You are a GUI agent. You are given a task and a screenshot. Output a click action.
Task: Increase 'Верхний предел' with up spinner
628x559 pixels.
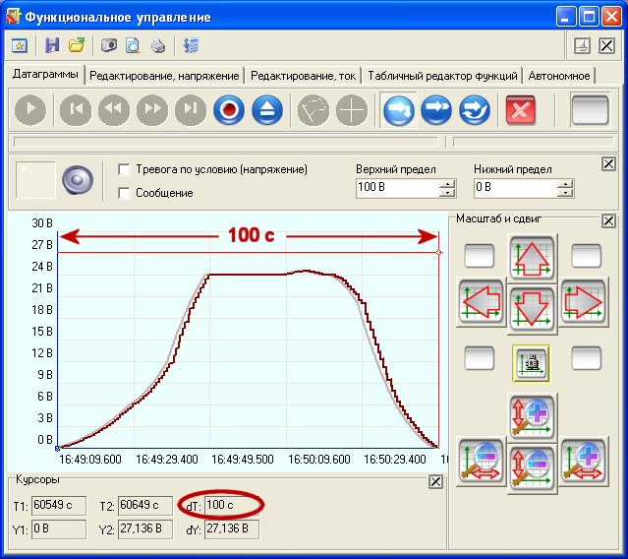[448, 183]
